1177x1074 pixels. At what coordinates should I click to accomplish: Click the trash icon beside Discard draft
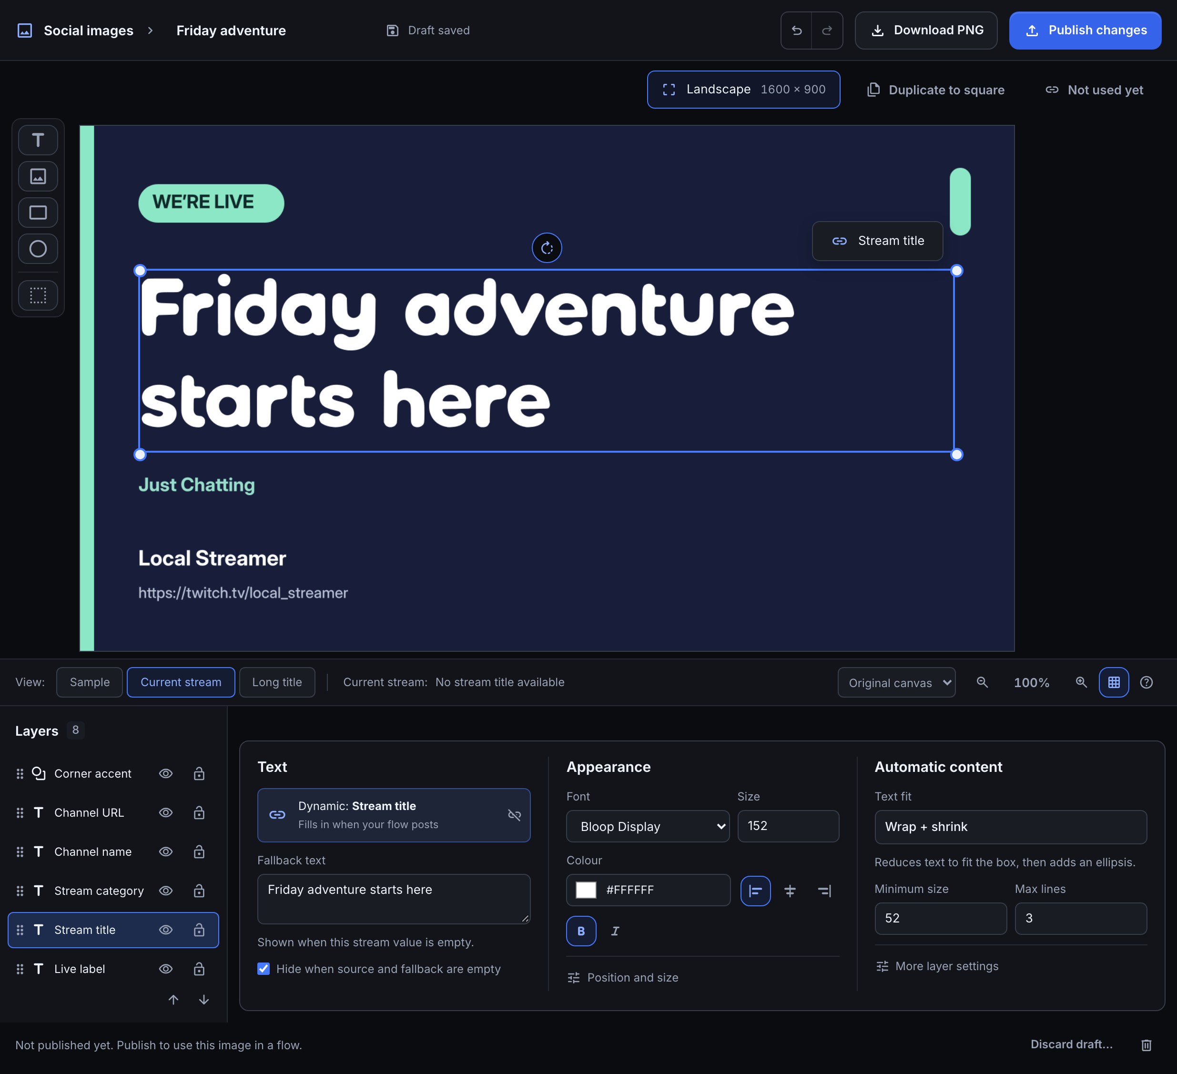[1146, 1045]
